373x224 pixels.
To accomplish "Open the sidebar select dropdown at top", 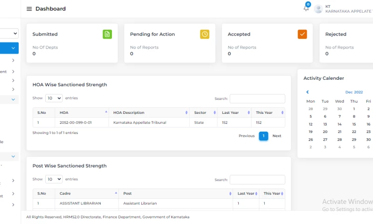I will (9, 33).
